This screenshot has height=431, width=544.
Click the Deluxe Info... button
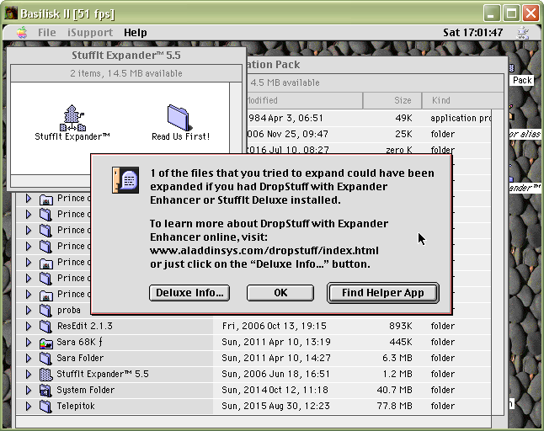coord(189,293)
